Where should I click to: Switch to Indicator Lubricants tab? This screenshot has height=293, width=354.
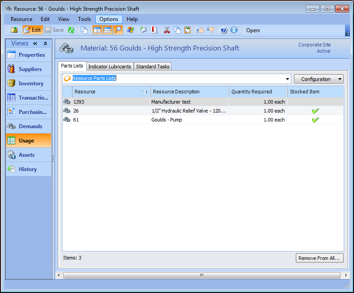click(110, 67)
